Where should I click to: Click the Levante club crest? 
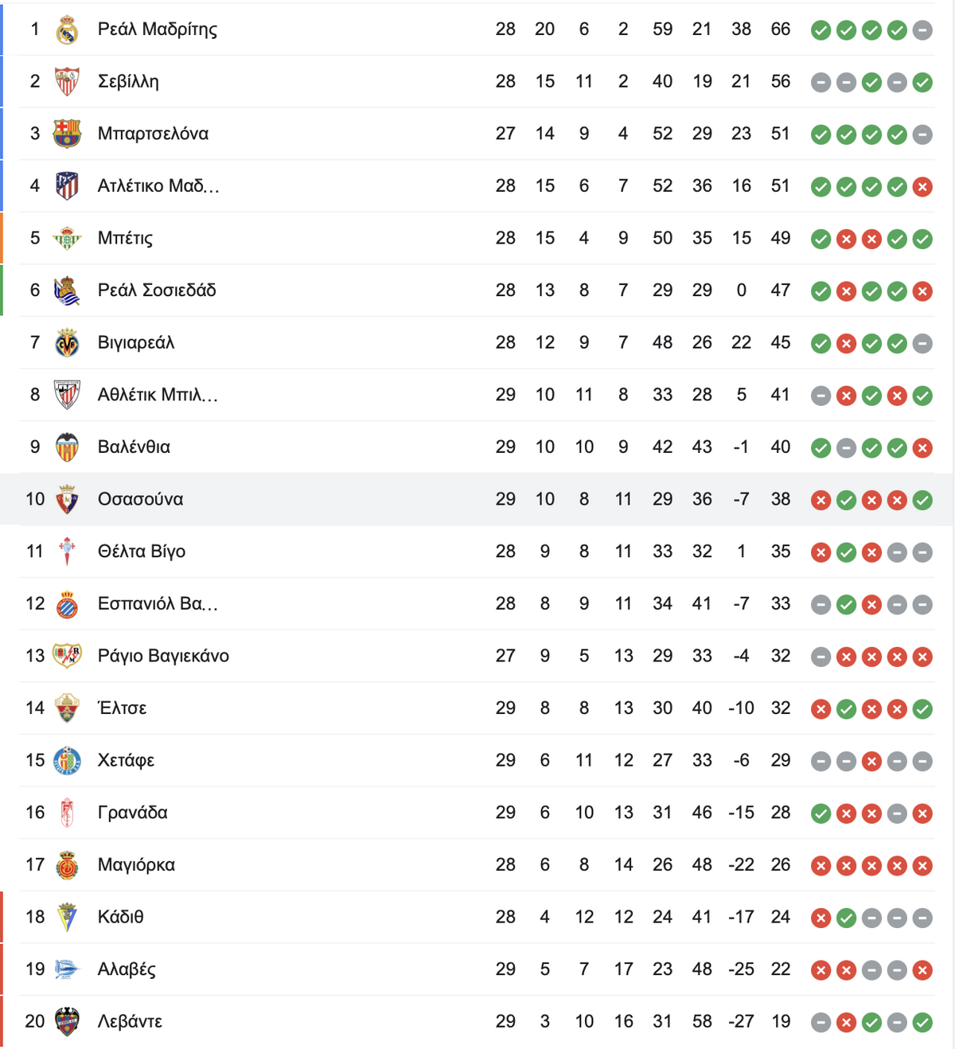click(x=67, y=1022)
